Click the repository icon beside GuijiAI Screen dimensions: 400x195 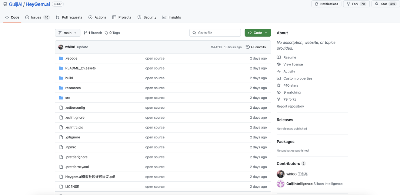pyautogui.click(x=5, y=4)
